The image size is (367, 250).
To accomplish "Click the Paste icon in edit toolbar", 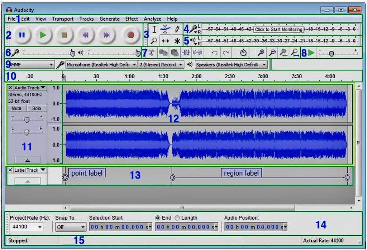I will tap(175, 53).
